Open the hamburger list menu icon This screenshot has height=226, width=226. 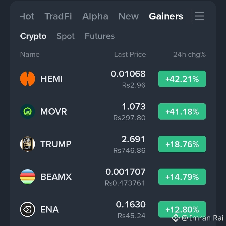point(200,16)
